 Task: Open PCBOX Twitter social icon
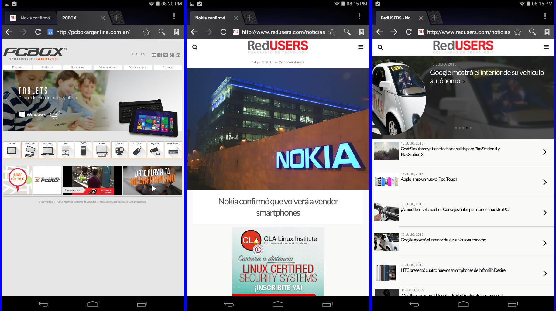point(166,55)
